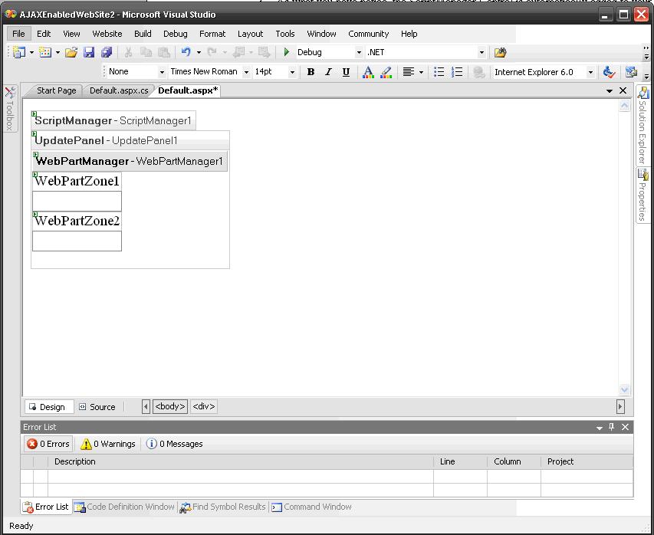Toggle the 0 Messages filter
This screenshot has width=654, height=535.
click(174, 444)
